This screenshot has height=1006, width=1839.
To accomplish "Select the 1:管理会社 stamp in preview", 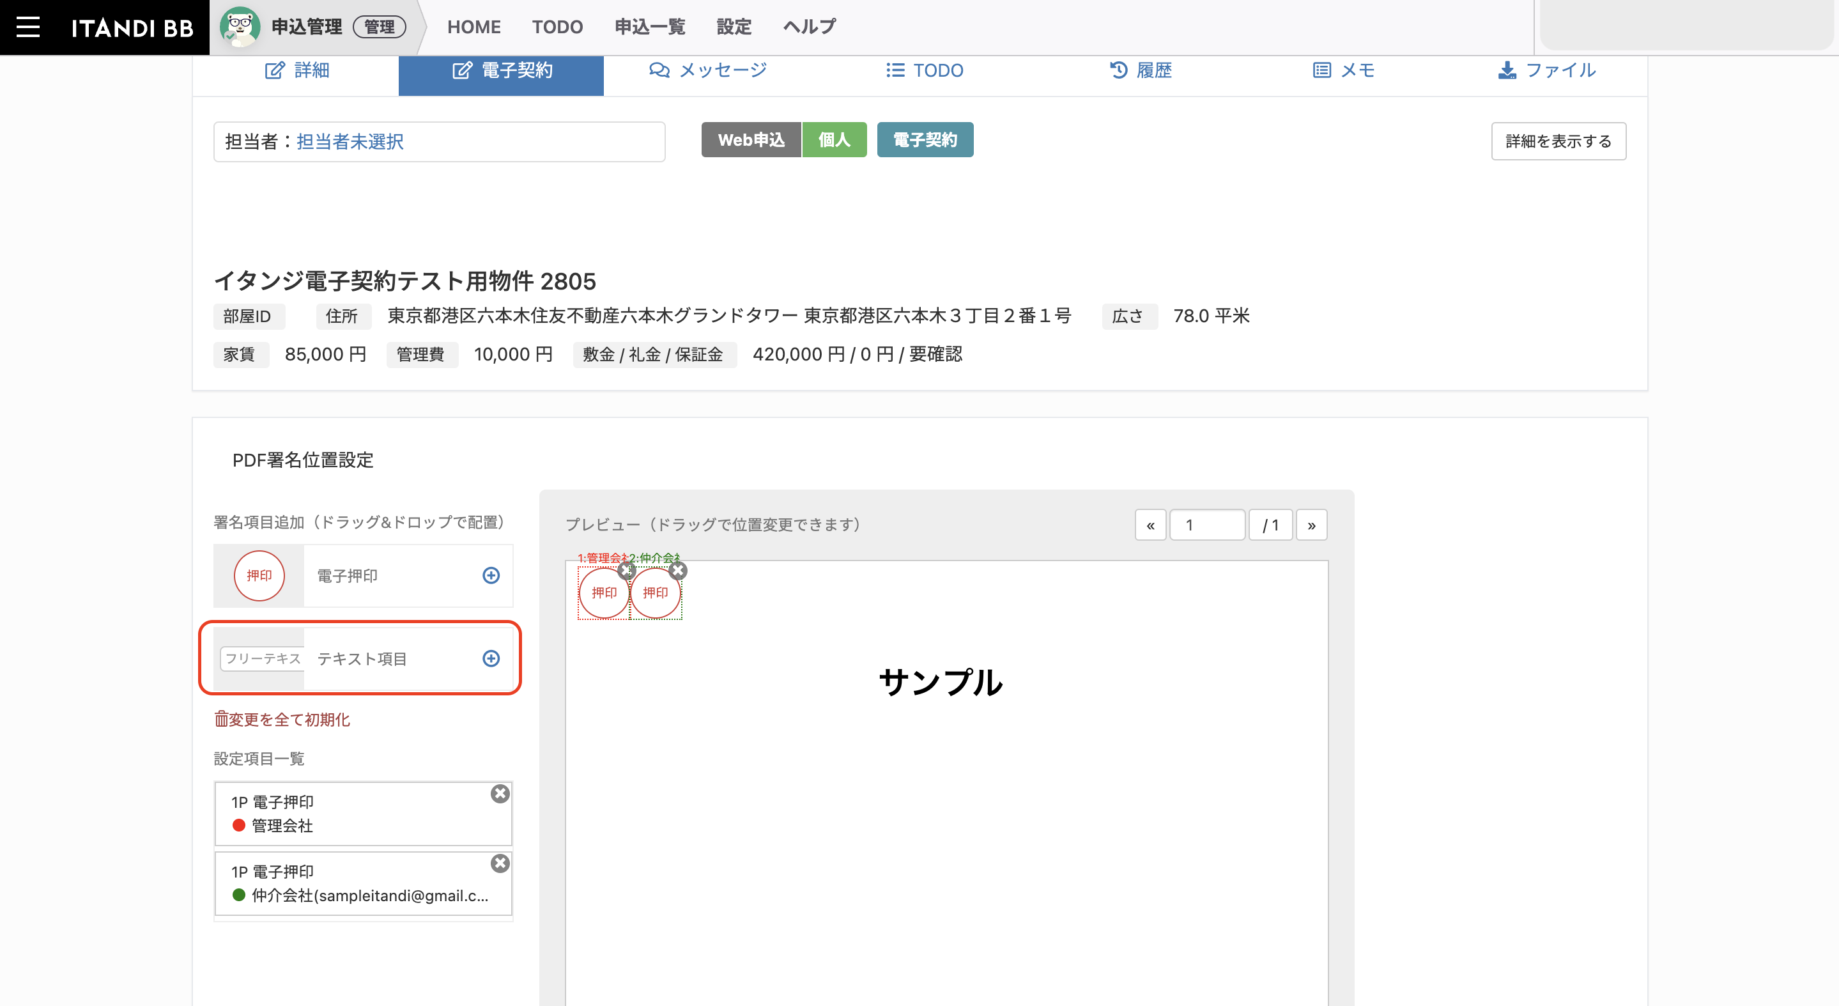I will tap(604, 592).
